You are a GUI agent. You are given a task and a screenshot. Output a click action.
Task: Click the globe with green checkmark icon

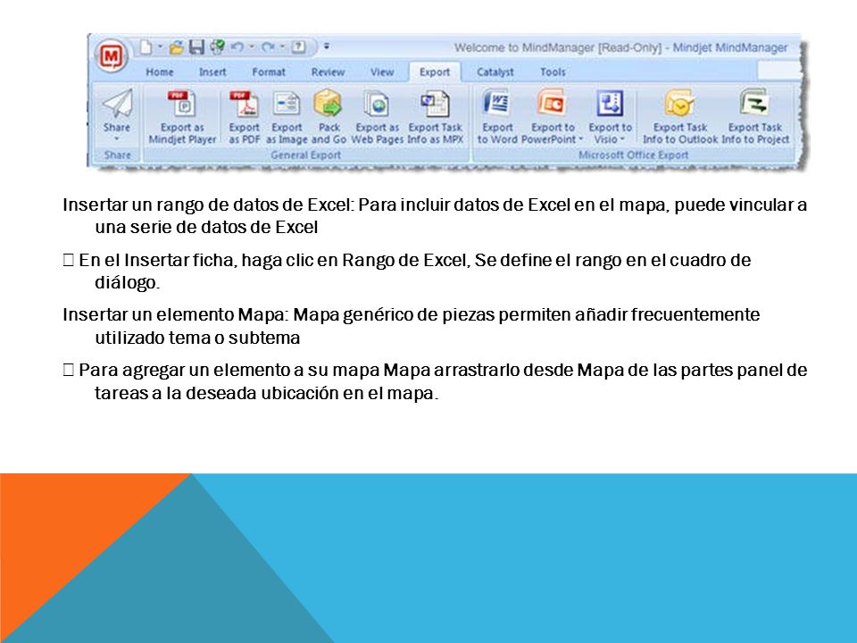218,47
